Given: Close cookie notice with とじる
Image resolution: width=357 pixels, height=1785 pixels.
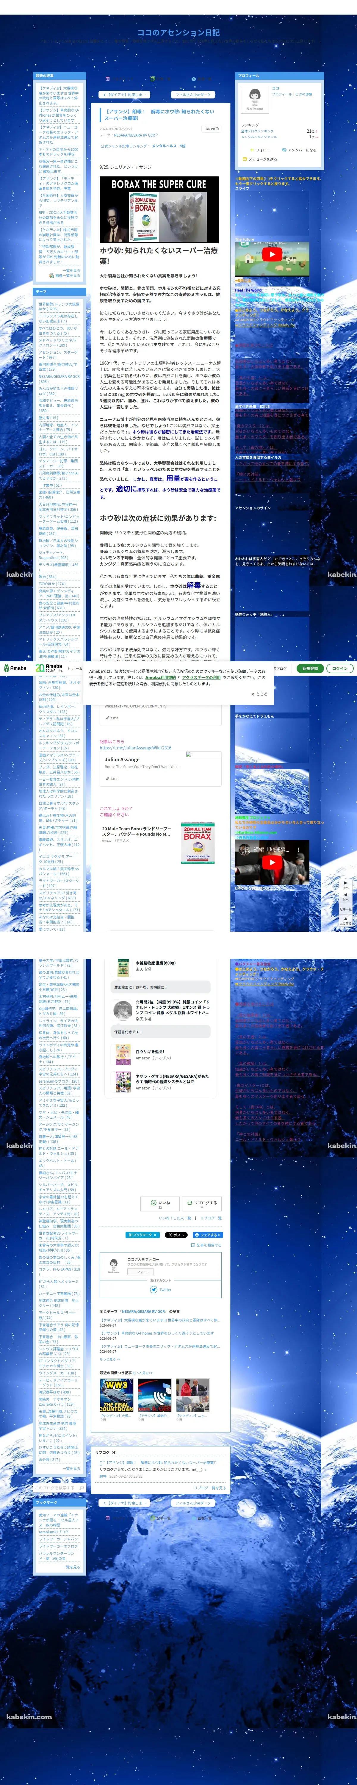Looking at the screenshot, I should coord(259,694).
